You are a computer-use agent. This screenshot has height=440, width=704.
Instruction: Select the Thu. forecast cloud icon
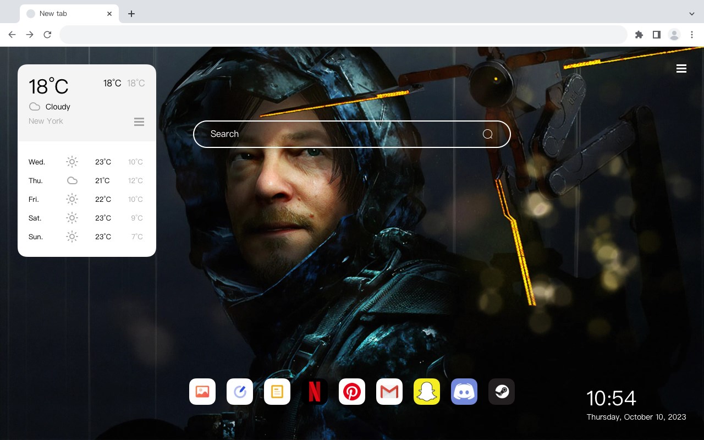click(x=72, y=180)
